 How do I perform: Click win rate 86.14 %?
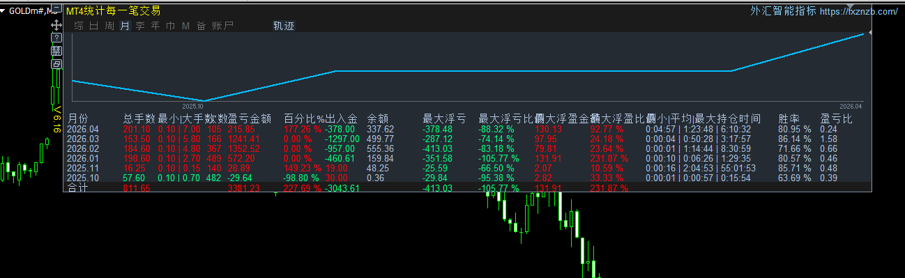pyautogui.click(x=795, y=139)
